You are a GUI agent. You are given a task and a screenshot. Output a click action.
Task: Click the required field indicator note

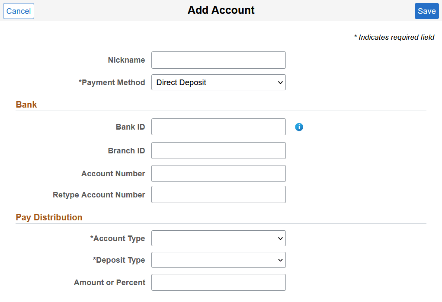[394, 37]
